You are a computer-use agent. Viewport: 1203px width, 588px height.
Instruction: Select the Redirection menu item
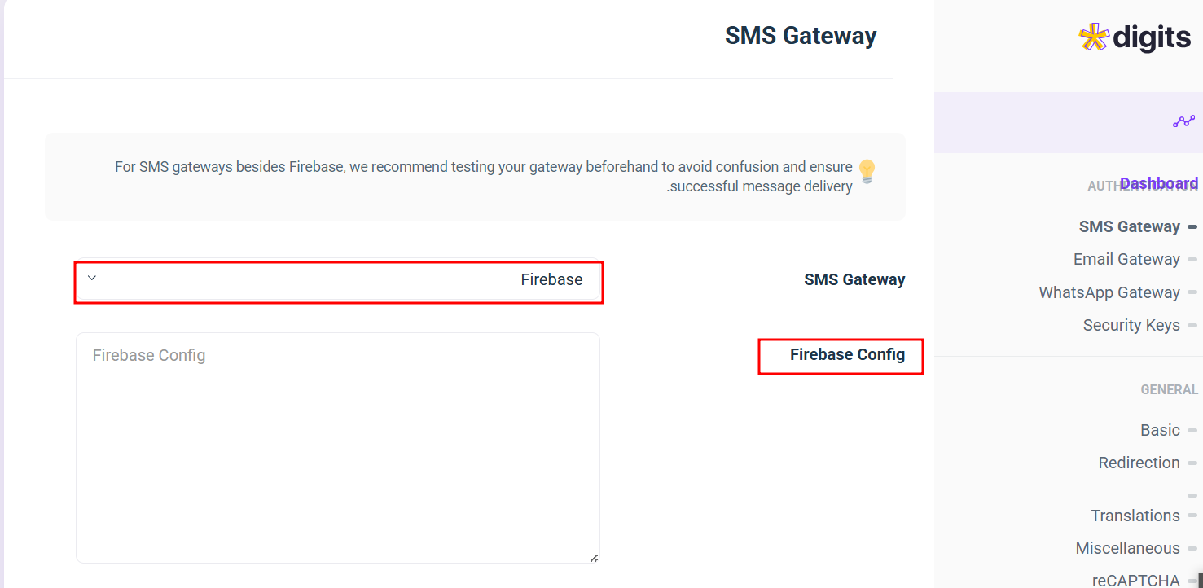[x=1139, y=463]
